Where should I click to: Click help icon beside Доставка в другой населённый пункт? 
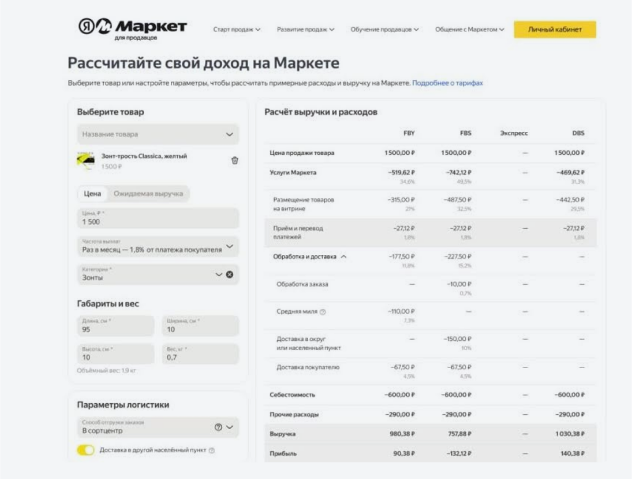click(x=212, y=451)
